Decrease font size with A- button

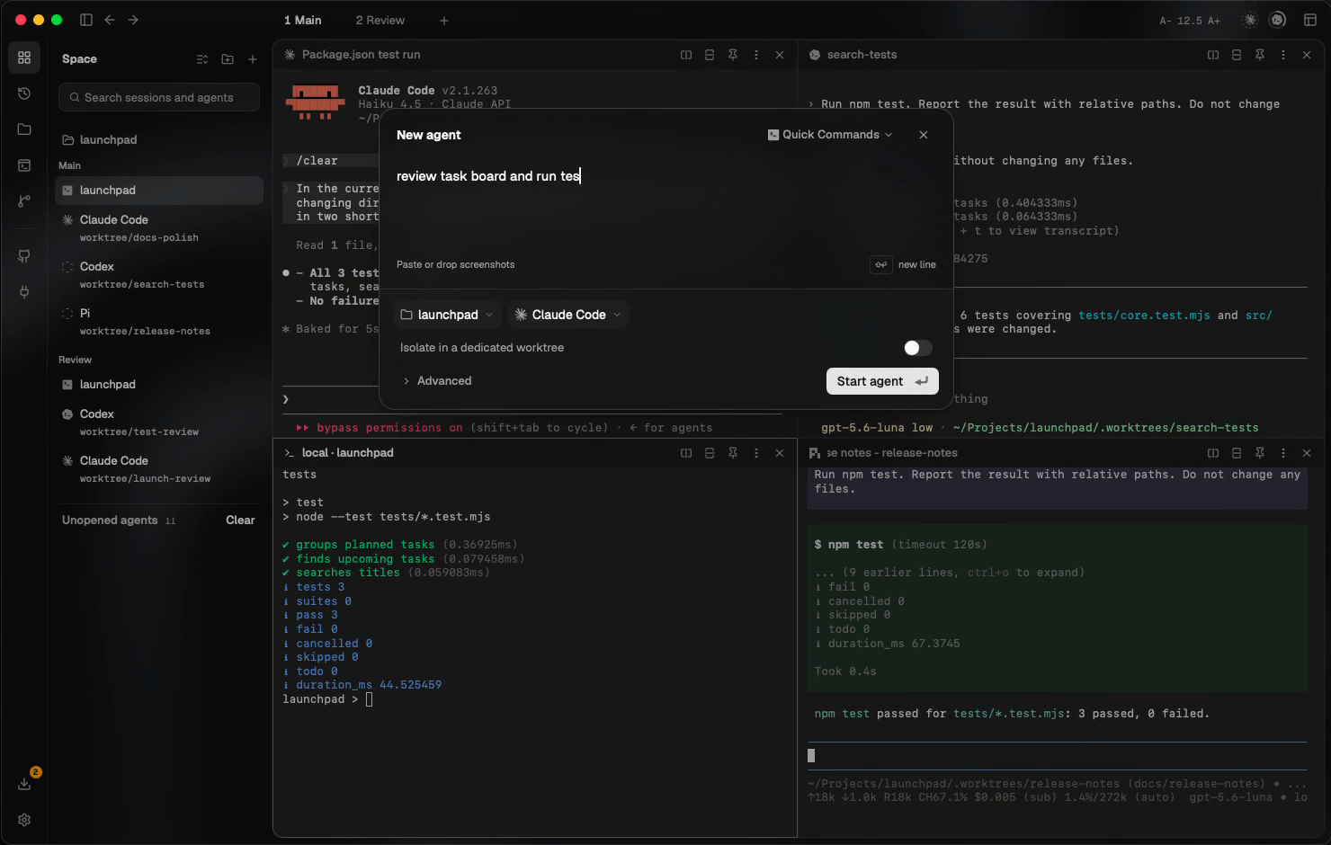pos(1166,21)
